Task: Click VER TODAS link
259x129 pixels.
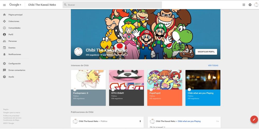Action: point(213,65)
